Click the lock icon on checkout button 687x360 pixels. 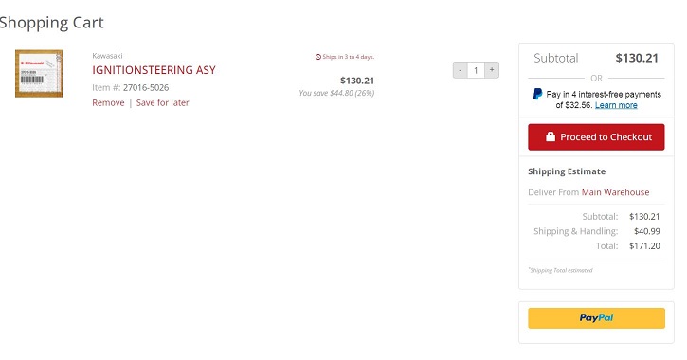[x=551, y=136]
